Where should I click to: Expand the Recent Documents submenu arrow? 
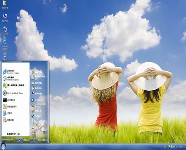point(47,77)
